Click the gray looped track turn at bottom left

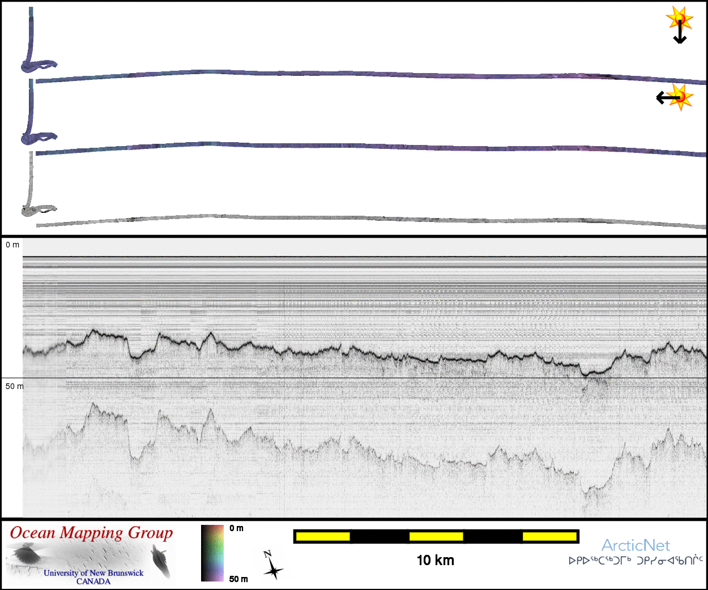pyautogui.click(x=37, y=211)
